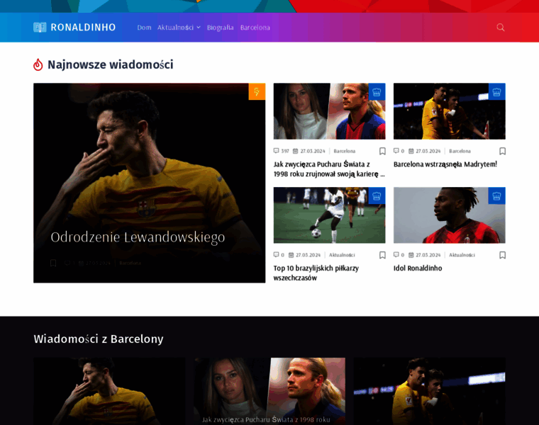Click calendar icon on Idol Ronaldinho card
The image size is (539, 425).
click(411, 255)
